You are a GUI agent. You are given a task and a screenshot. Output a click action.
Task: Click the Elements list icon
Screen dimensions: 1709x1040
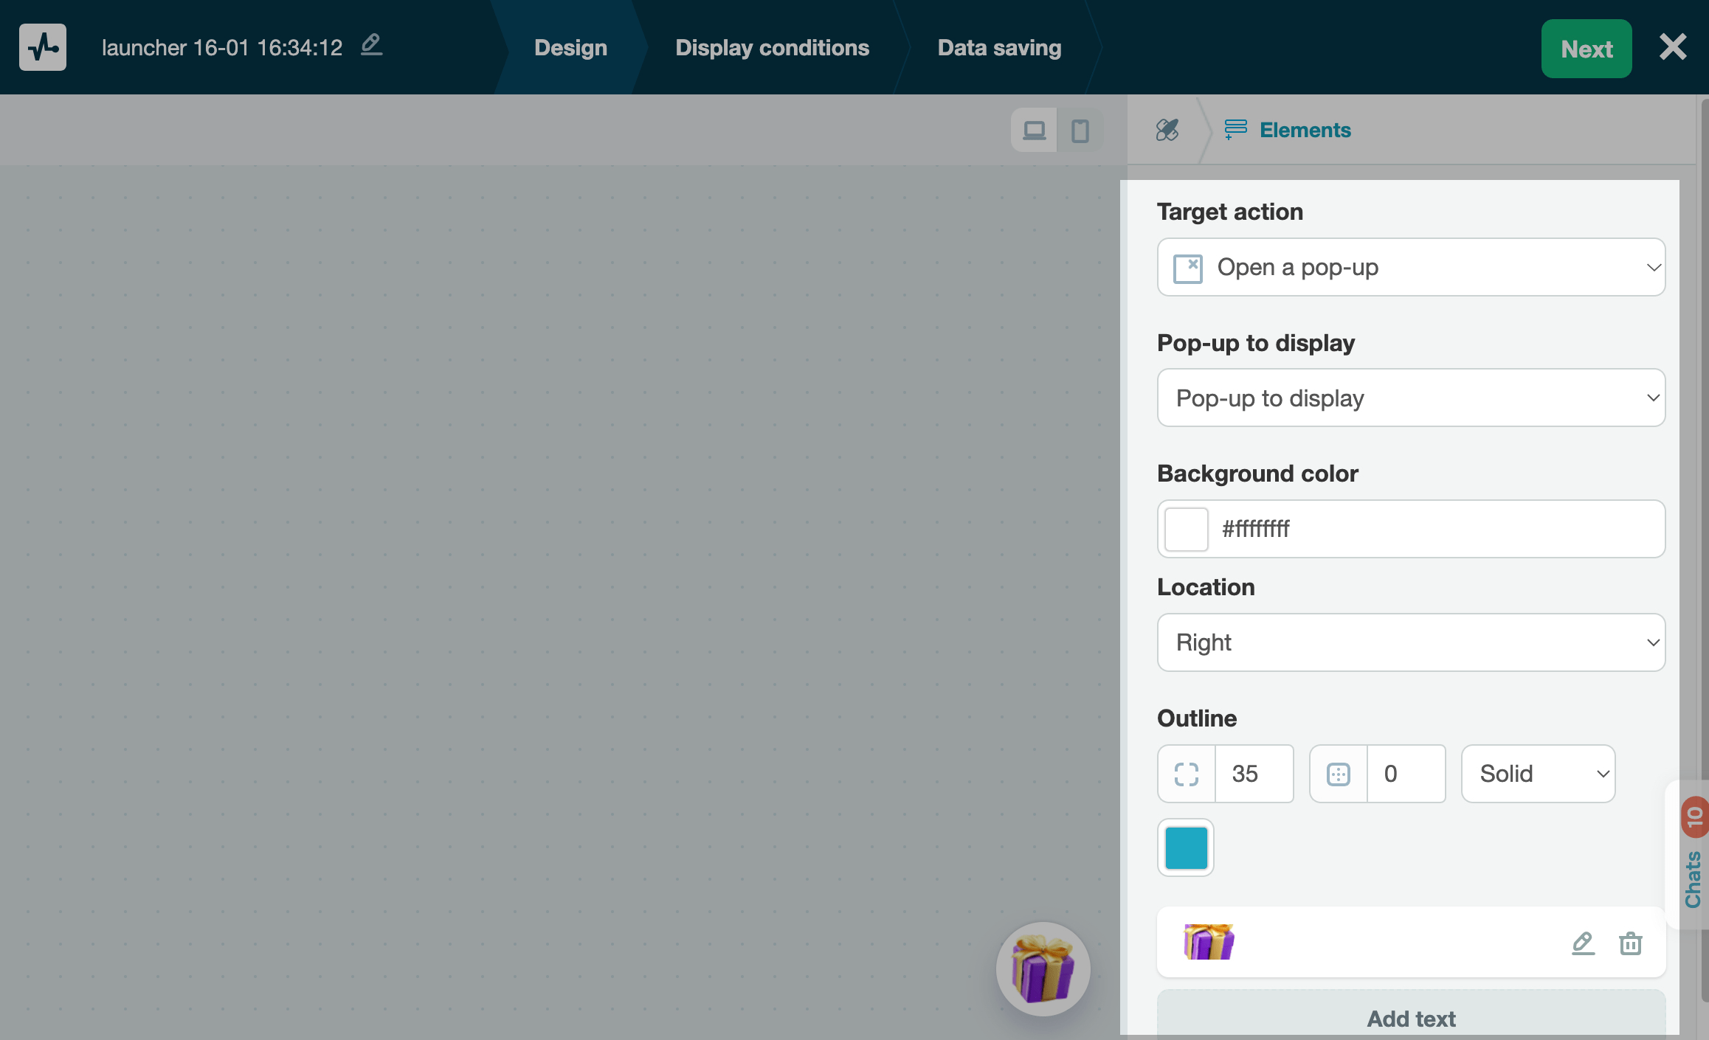[x=1235, y=130]
